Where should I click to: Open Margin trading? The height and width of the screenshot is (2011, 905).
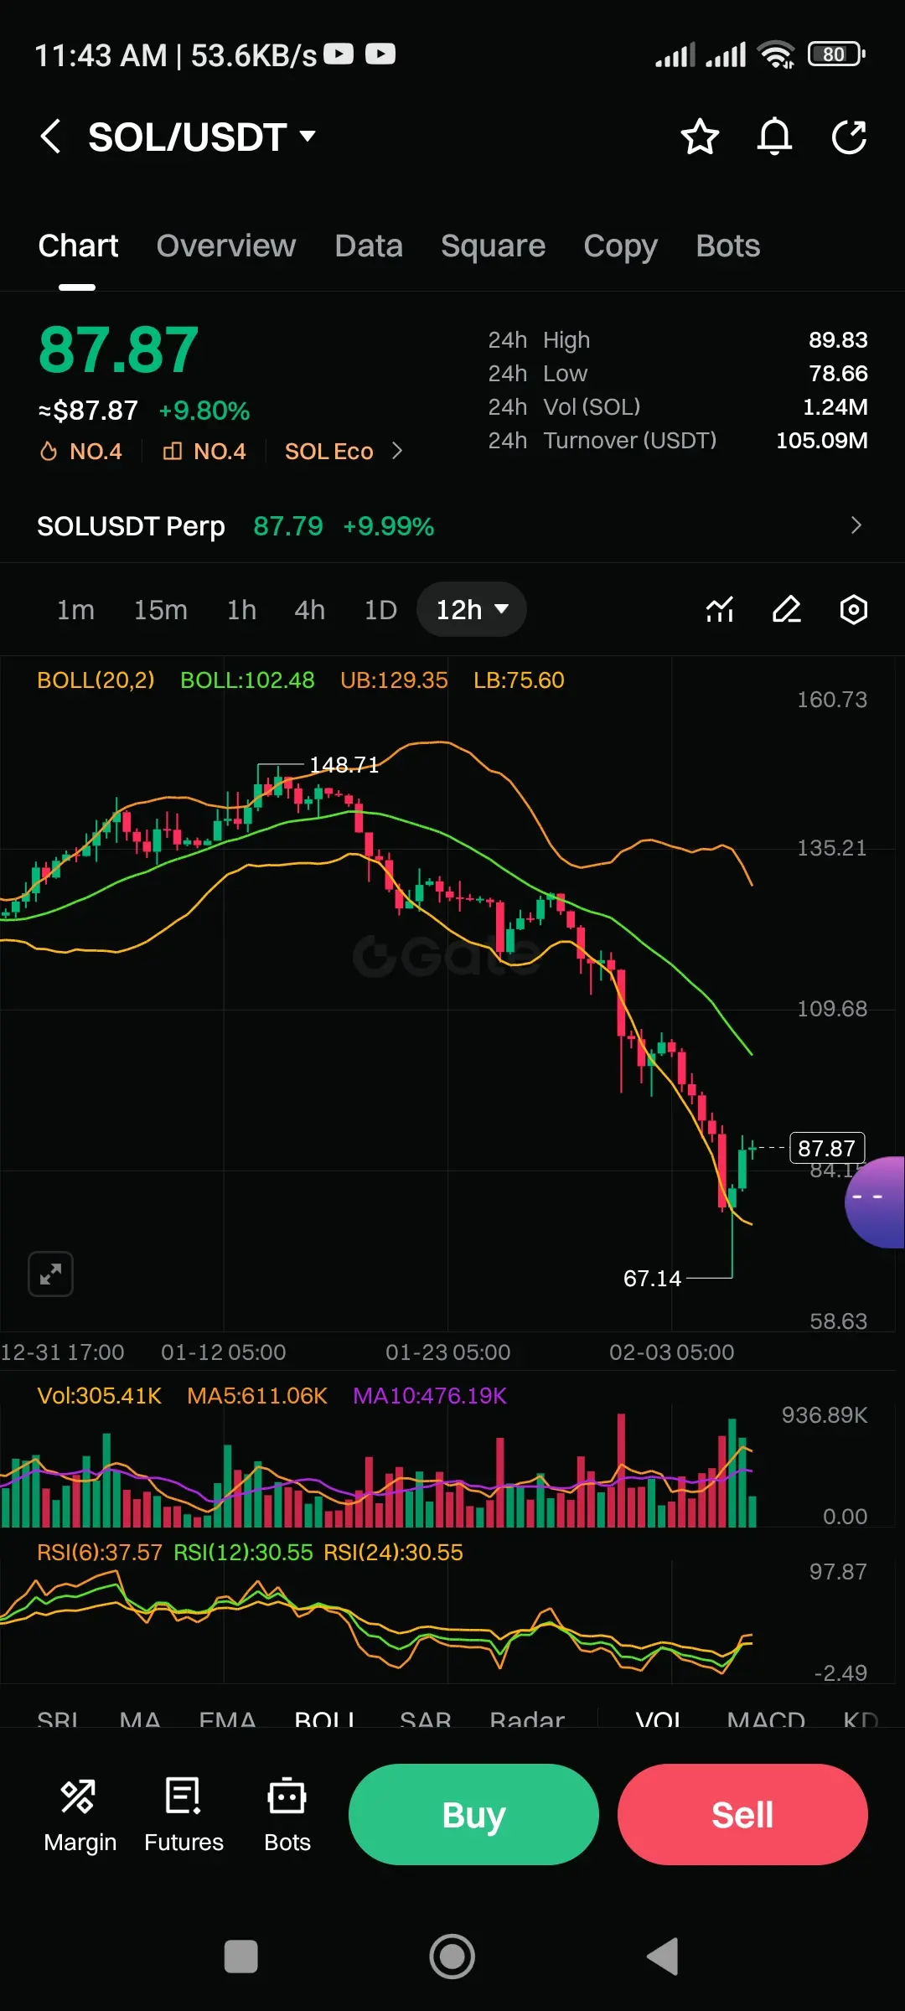point(80,1815)
